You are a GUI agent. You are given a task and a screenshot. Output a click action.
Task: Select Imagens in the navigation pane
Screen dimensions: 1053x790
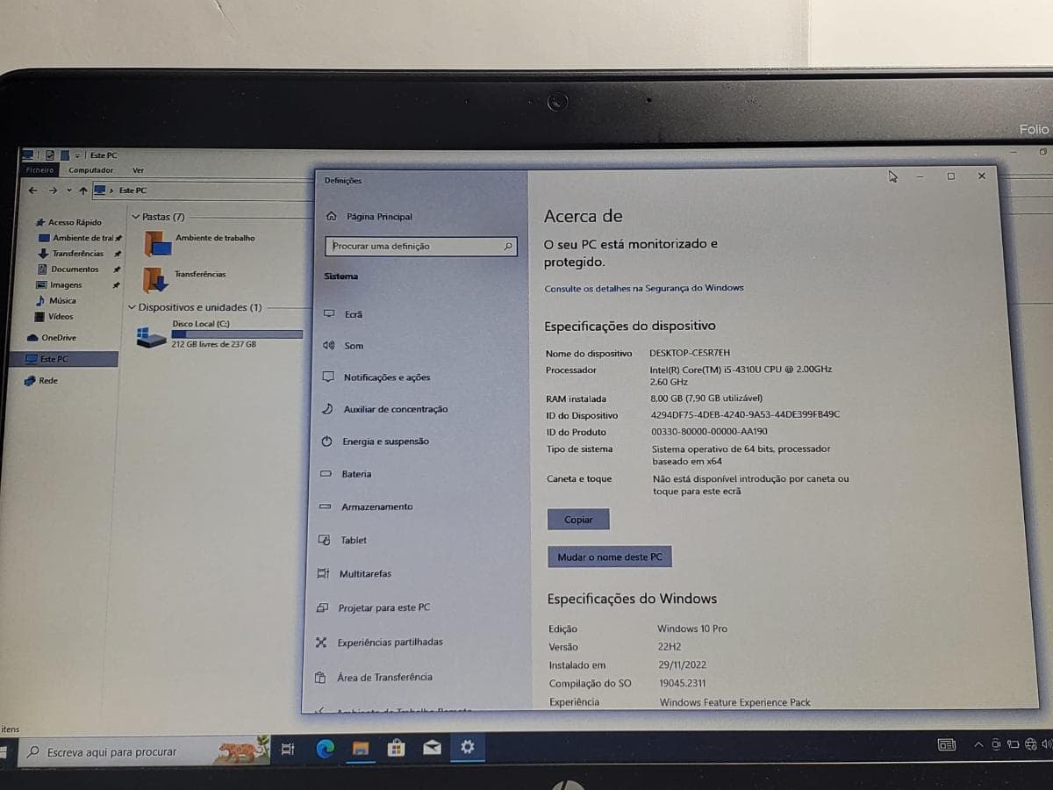pyautogui.click(x=60, y=285)
